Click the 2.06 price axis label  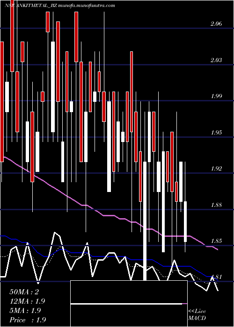[216, 24]
